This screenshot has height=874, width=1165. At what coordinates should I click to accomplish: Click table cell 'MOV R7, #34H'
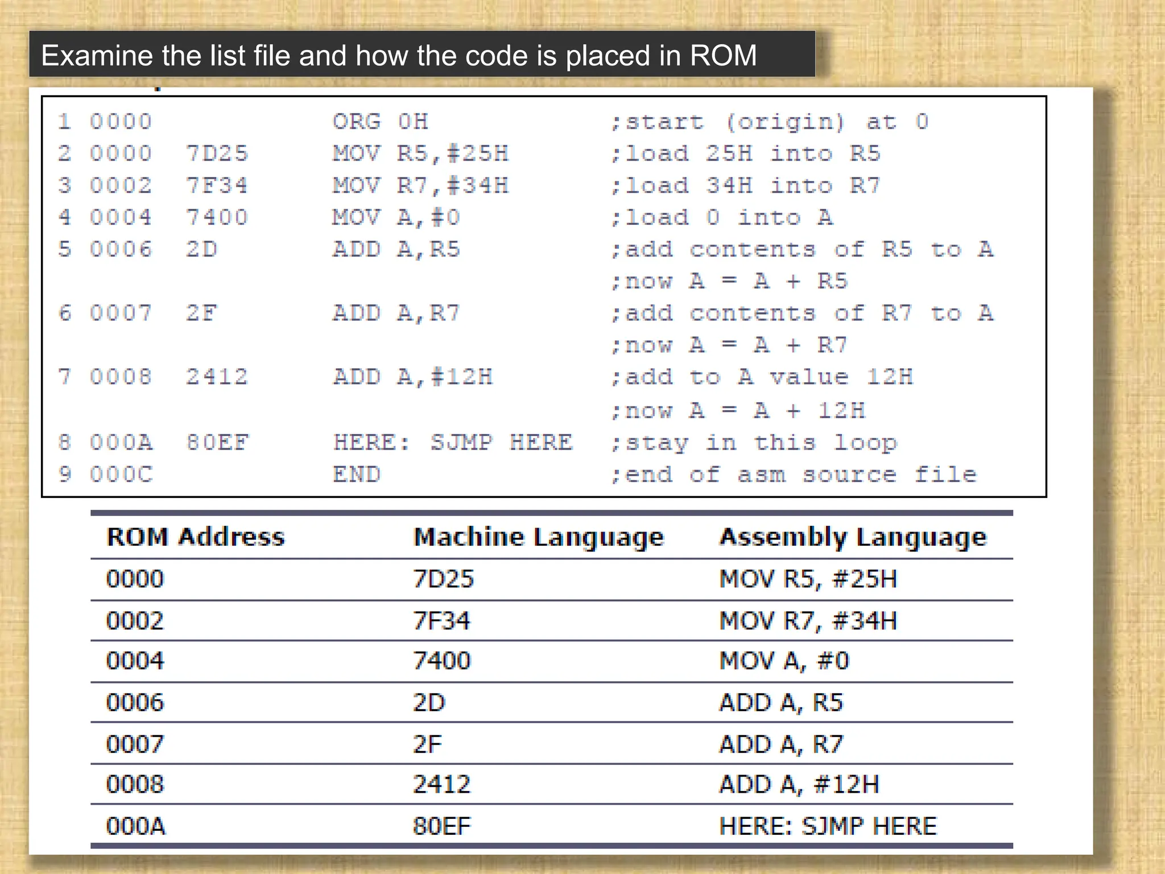click(x=808, y=621)
